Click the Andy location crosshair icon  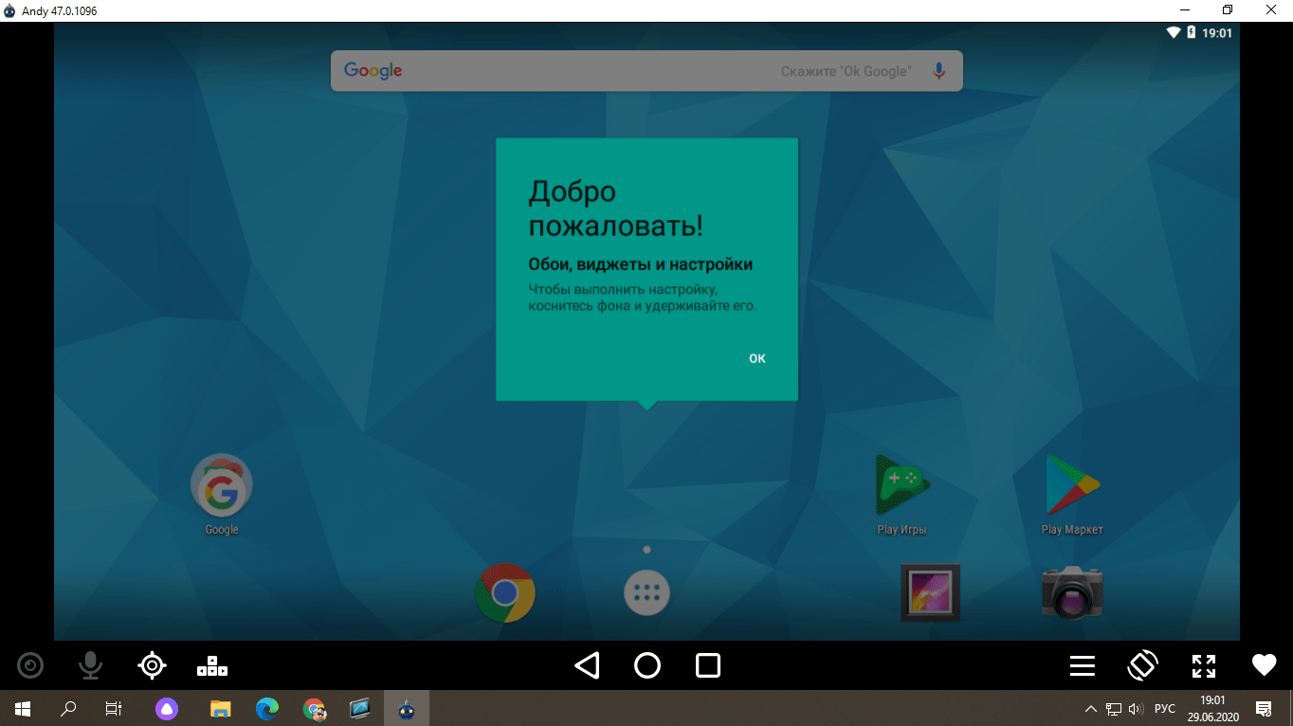152,665
